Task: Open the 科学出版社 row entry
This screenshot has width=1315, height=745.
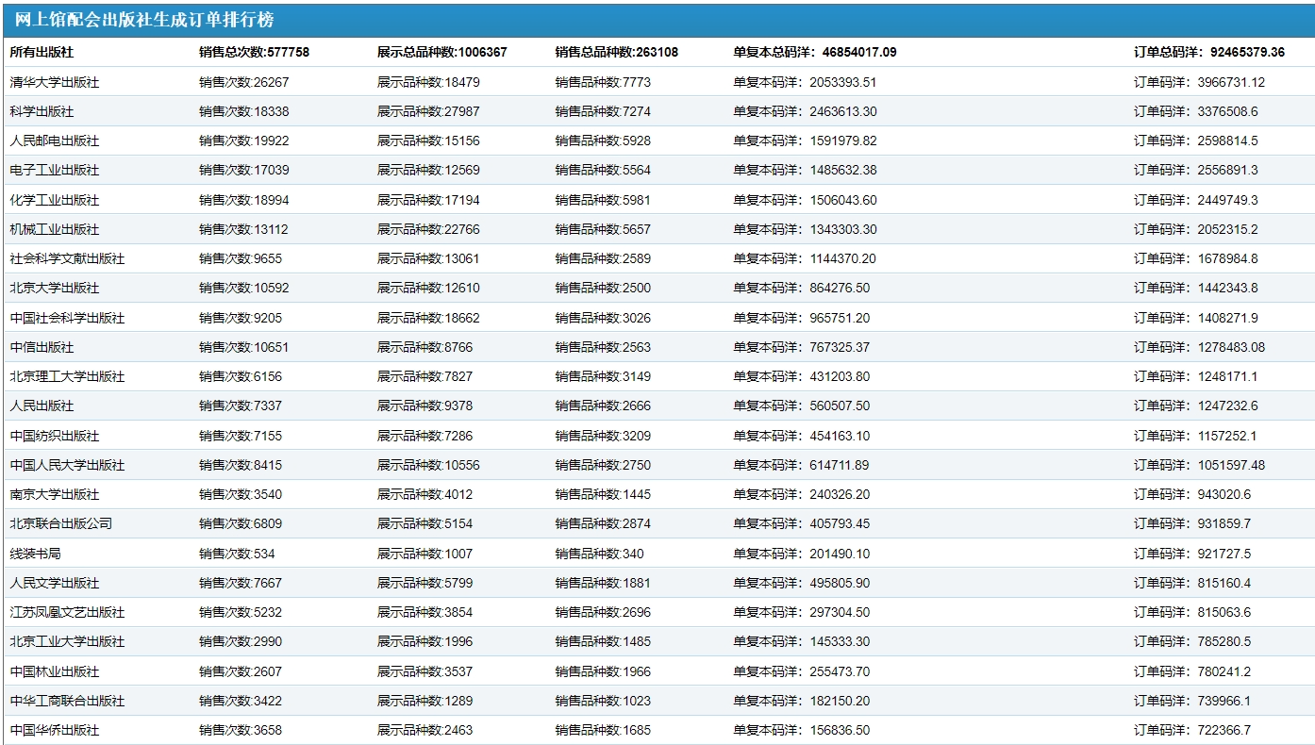Action: (x=42, y=111)
